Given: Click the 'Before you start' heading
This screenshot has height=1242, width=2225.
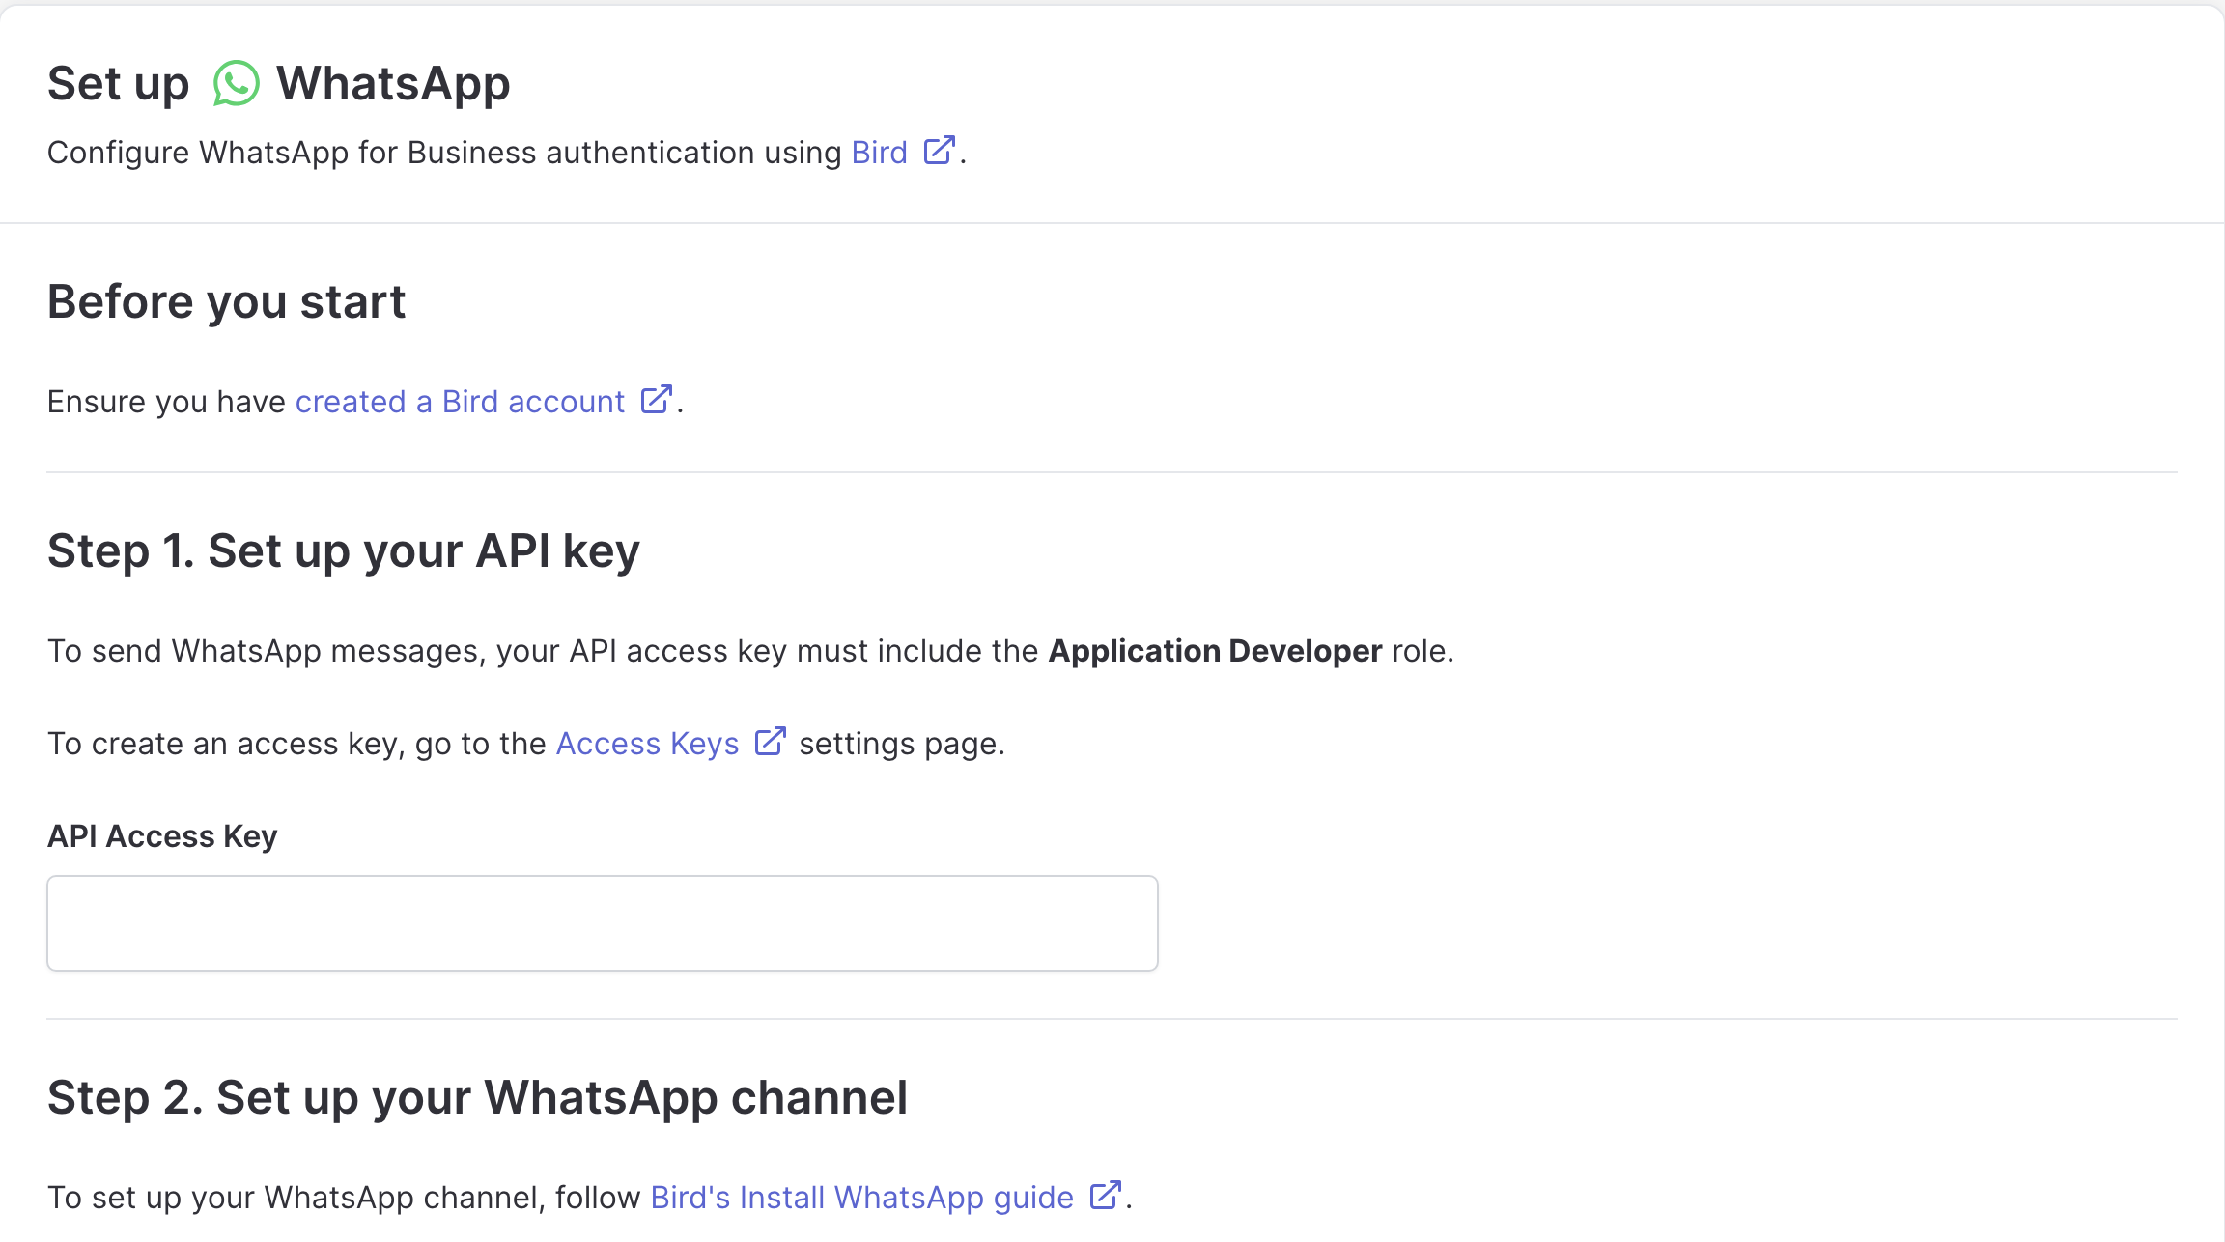Looking at the screenshot, I should pos(226,301).
